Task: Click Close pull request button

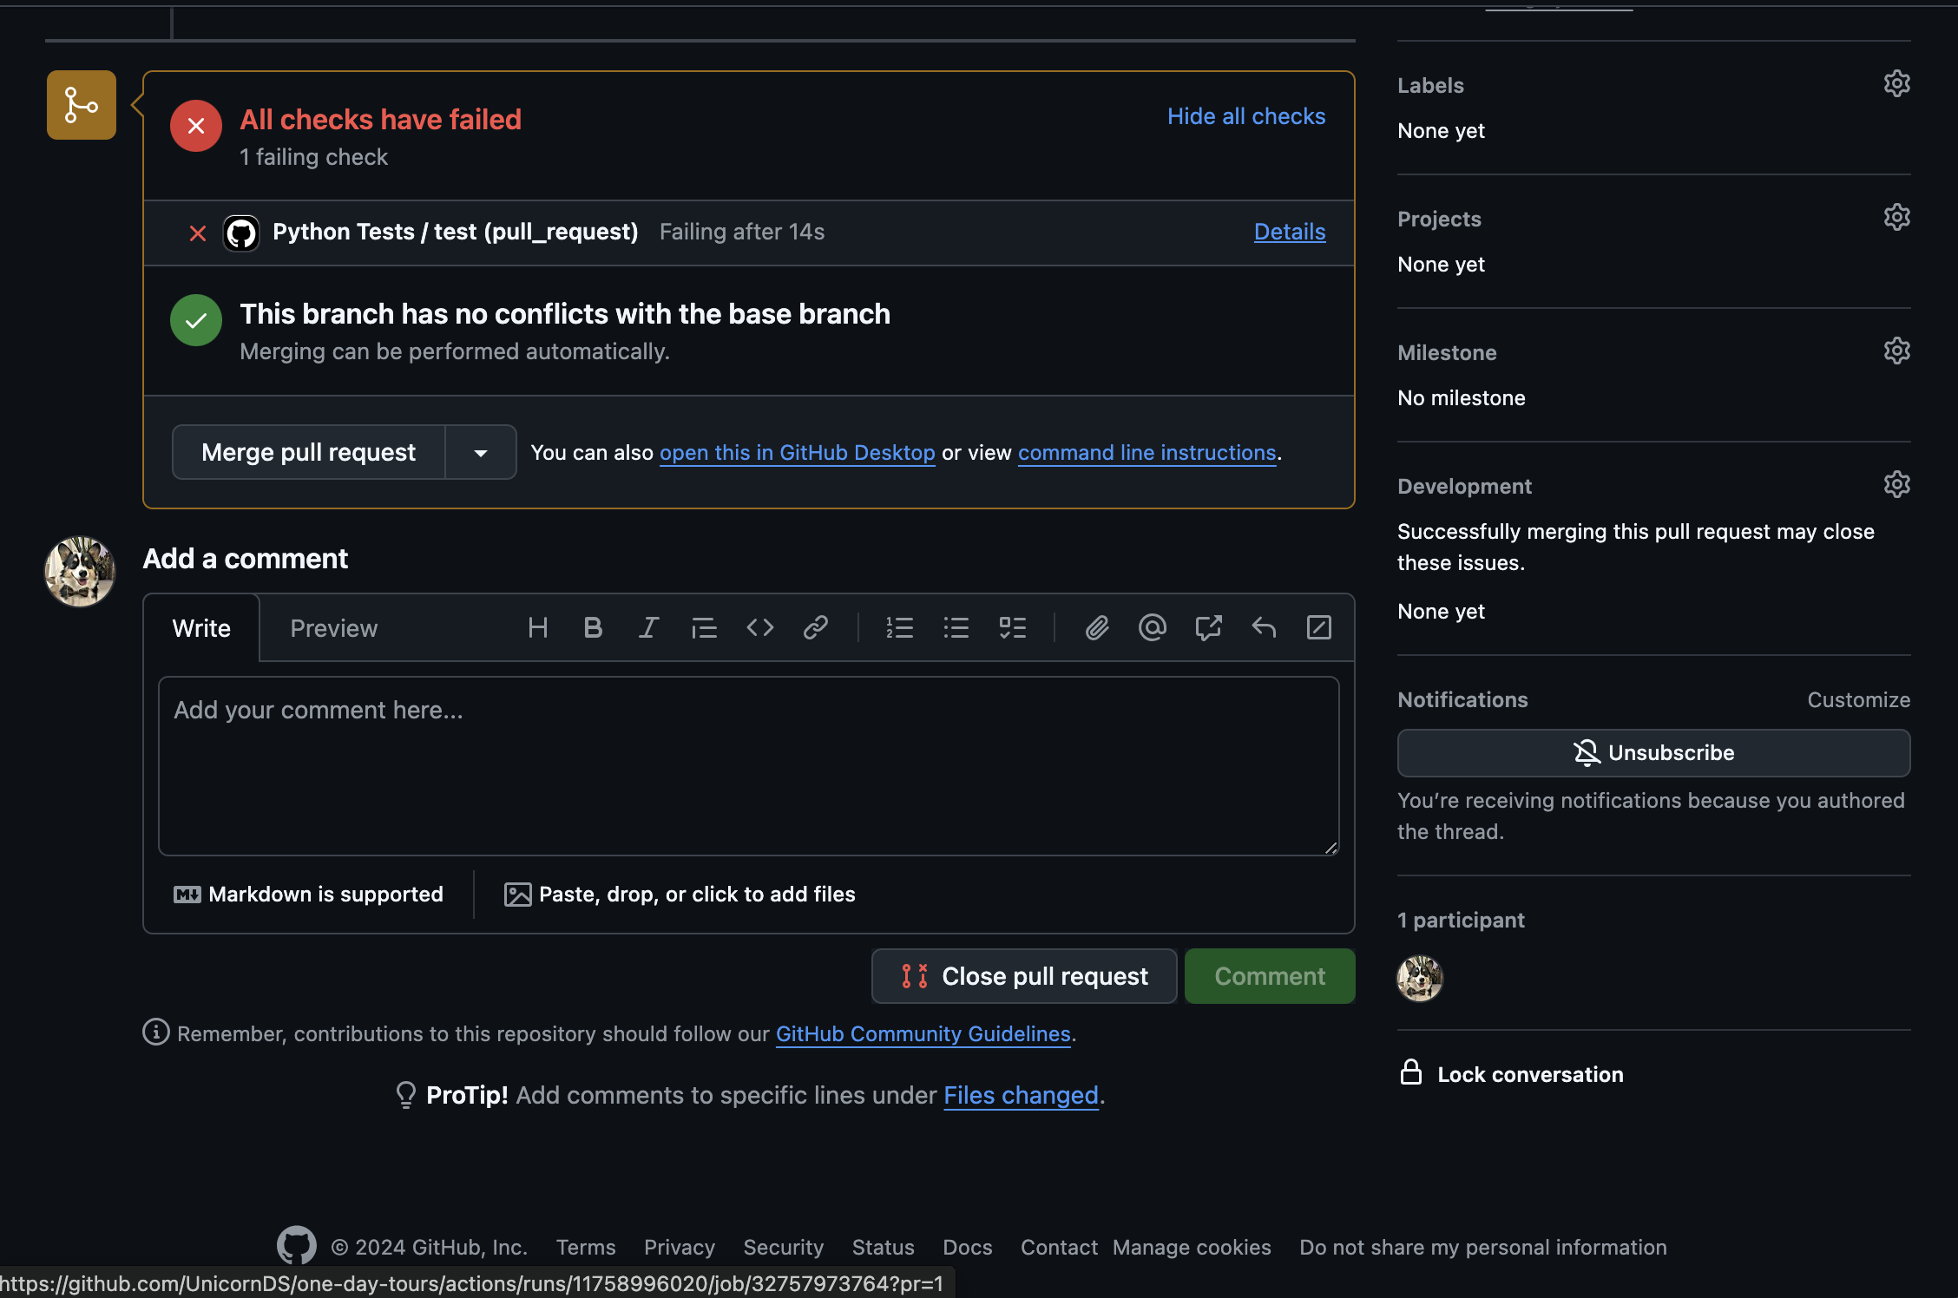Action: [1024, 976]
